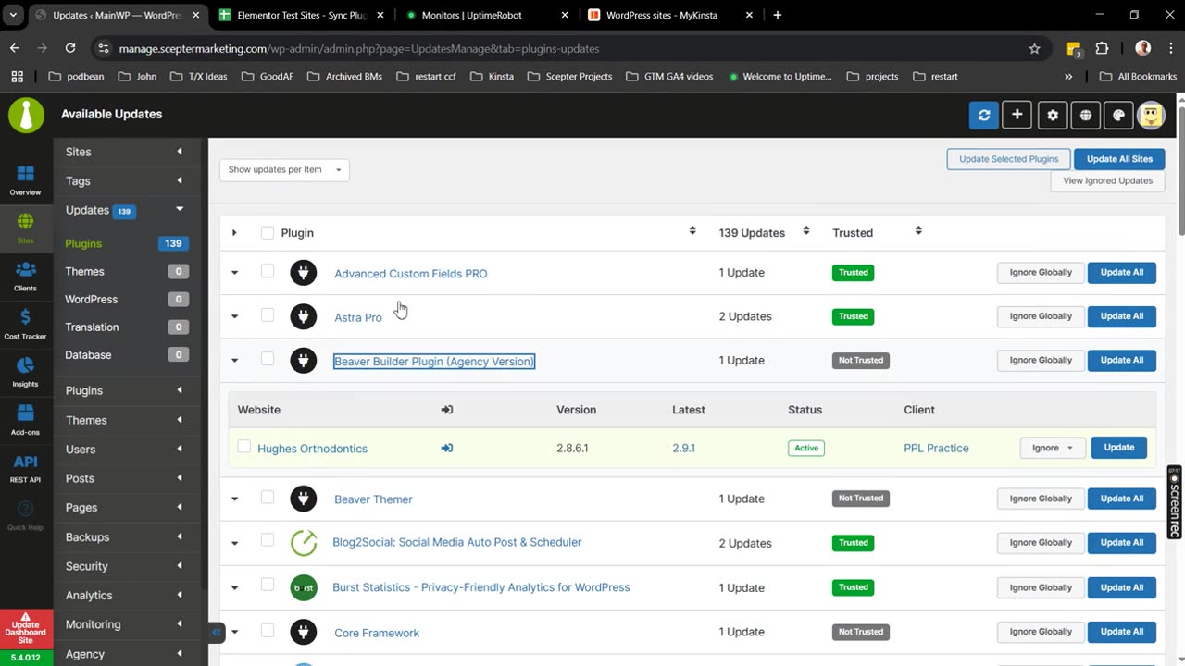The height and width of the screenshot is (666, 1185).
Task: Open the settings gear icon in header
Action: (x=1053, y=115)
